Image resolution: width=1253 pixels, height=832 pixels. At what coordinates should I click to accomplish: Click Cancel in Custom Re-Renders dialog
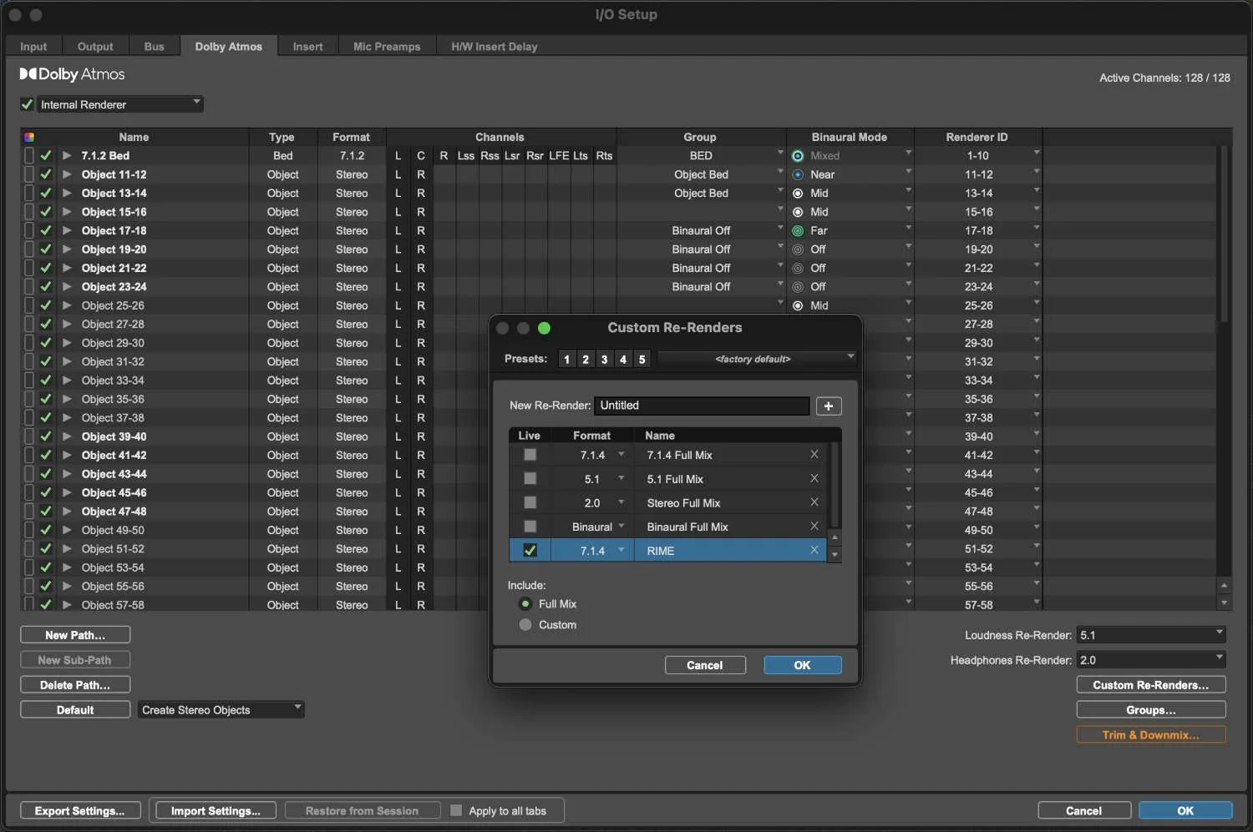(704, 665)
